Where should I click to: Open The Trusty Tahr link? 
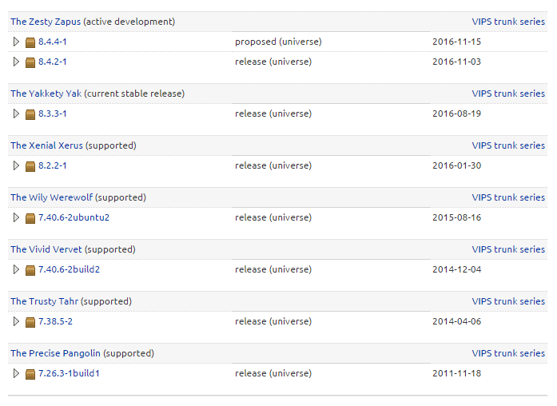pyautogui.click(x=44, y=301)
